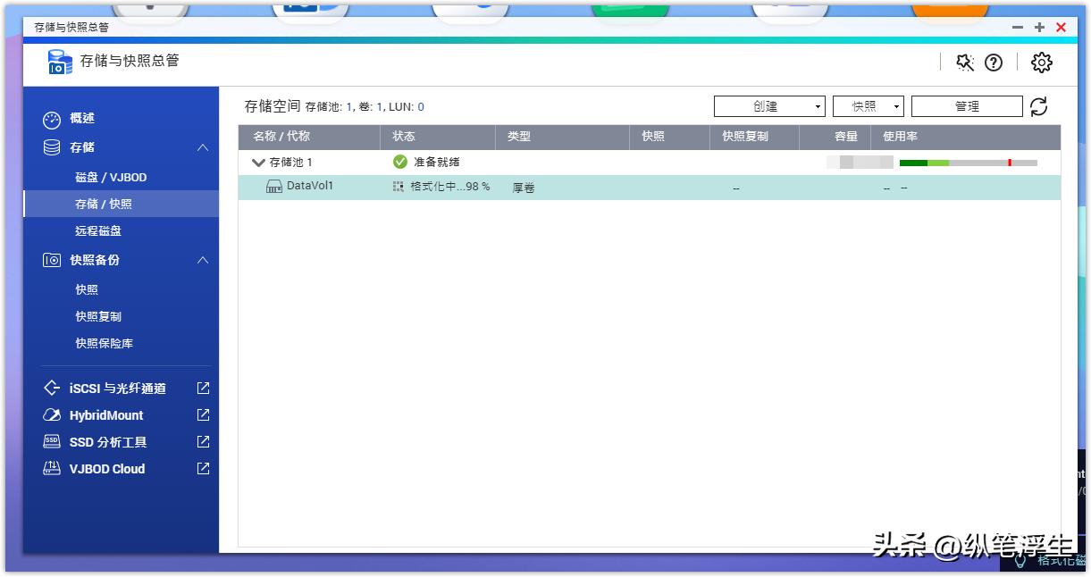
Task: Select 远程磁盘 in sidebar
Action: (x=98, y=231)
